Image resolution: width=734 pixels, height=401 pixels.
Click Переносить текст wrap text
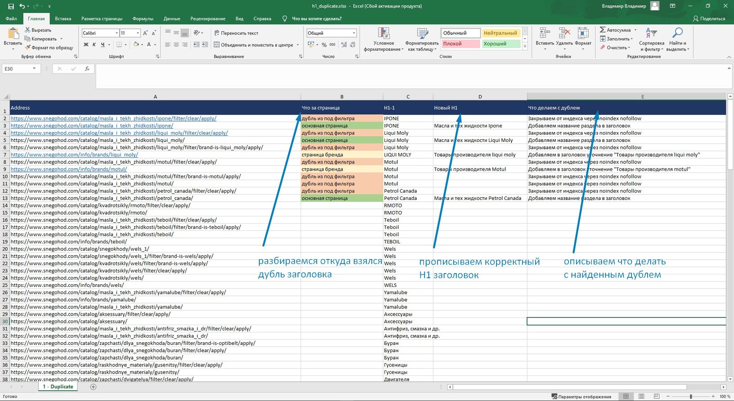236,33
